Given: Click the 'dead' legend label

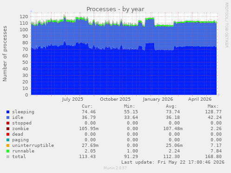Looking at the screenshot, I should pyautogui.click(x=18, y=134).
